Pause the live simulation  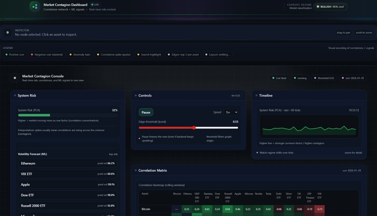point(146,112)
